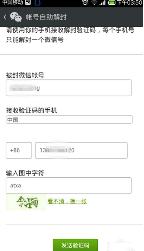This screenshot has height=251, width=144.
Task: Tap the cellular signal bars icon
Action: [102, 3]
